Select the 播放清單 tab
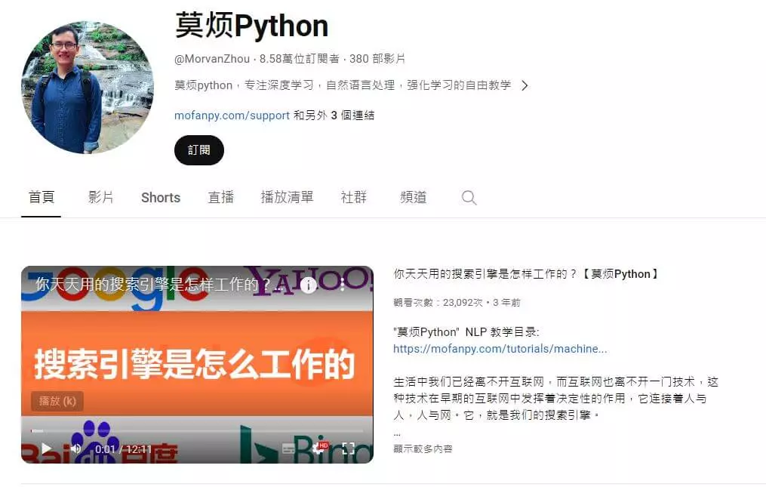The width and height of the screenshot is (766, 487). tap(287, 198)
